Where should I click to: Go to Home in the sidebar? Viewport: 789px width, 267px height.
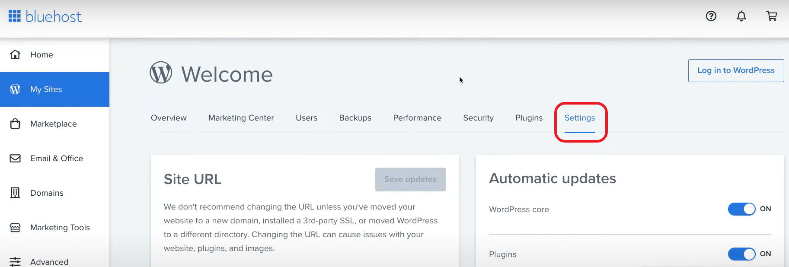[54, 55]
